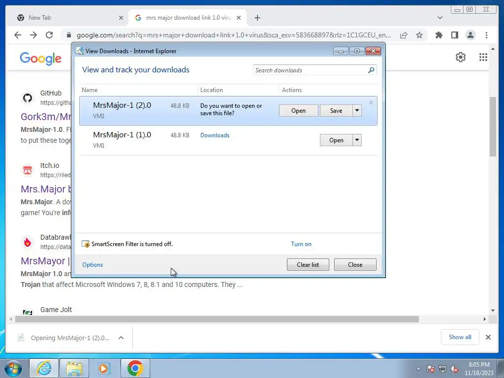
Task: Open Windows Explorer from taskbar
Action: pos(74,368)
